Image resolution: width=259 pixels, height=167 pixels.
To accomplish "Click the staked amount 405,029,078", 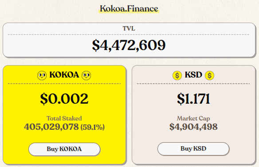I will (51, 127).
